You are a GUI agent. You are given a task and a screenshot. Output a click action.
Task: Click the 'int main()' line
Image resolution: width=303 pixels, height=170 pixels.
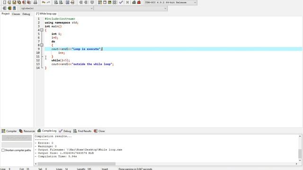[x=53, y=26]
